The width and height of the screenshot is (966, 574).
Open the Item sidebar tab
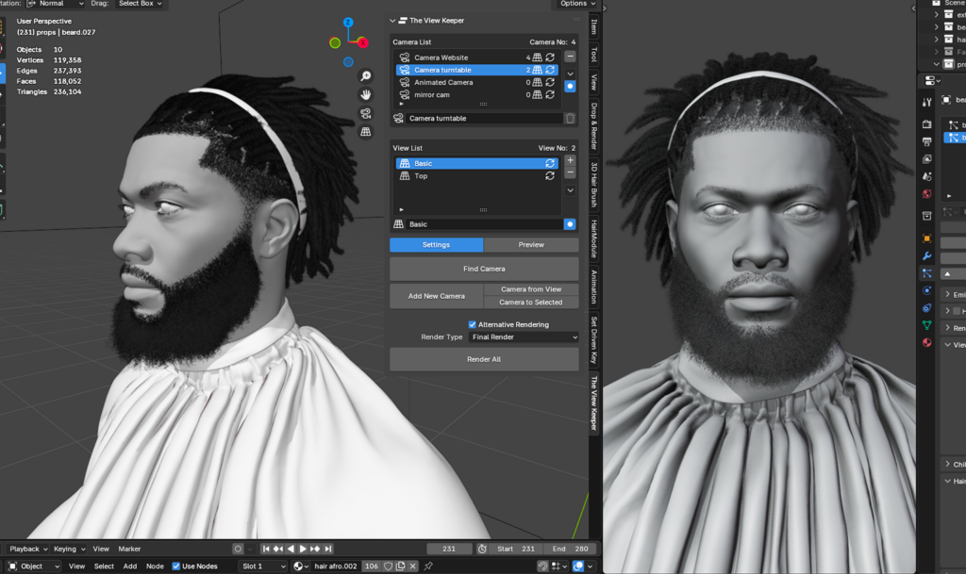coord(594,26)
